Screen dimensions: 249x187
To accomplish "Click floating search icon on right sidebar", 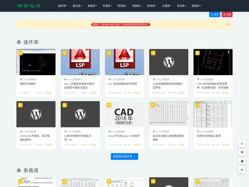I will click(242, 144).
